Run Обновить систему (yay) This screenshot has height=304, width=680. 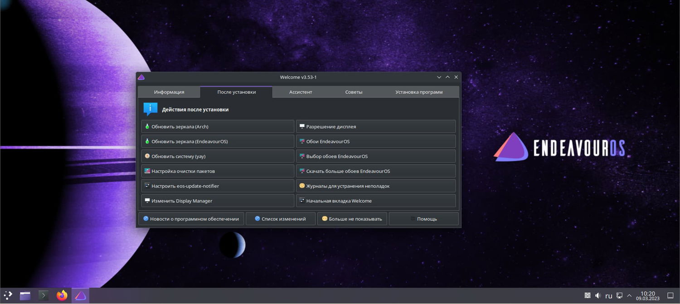pyautogui.click(x=218, y=156)
